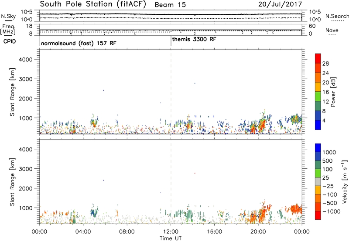The width and height of the screenshot is (349, 241).
Task: Click the Velocity colorbar segment between 500 and 1000
Action: (318, 156)
